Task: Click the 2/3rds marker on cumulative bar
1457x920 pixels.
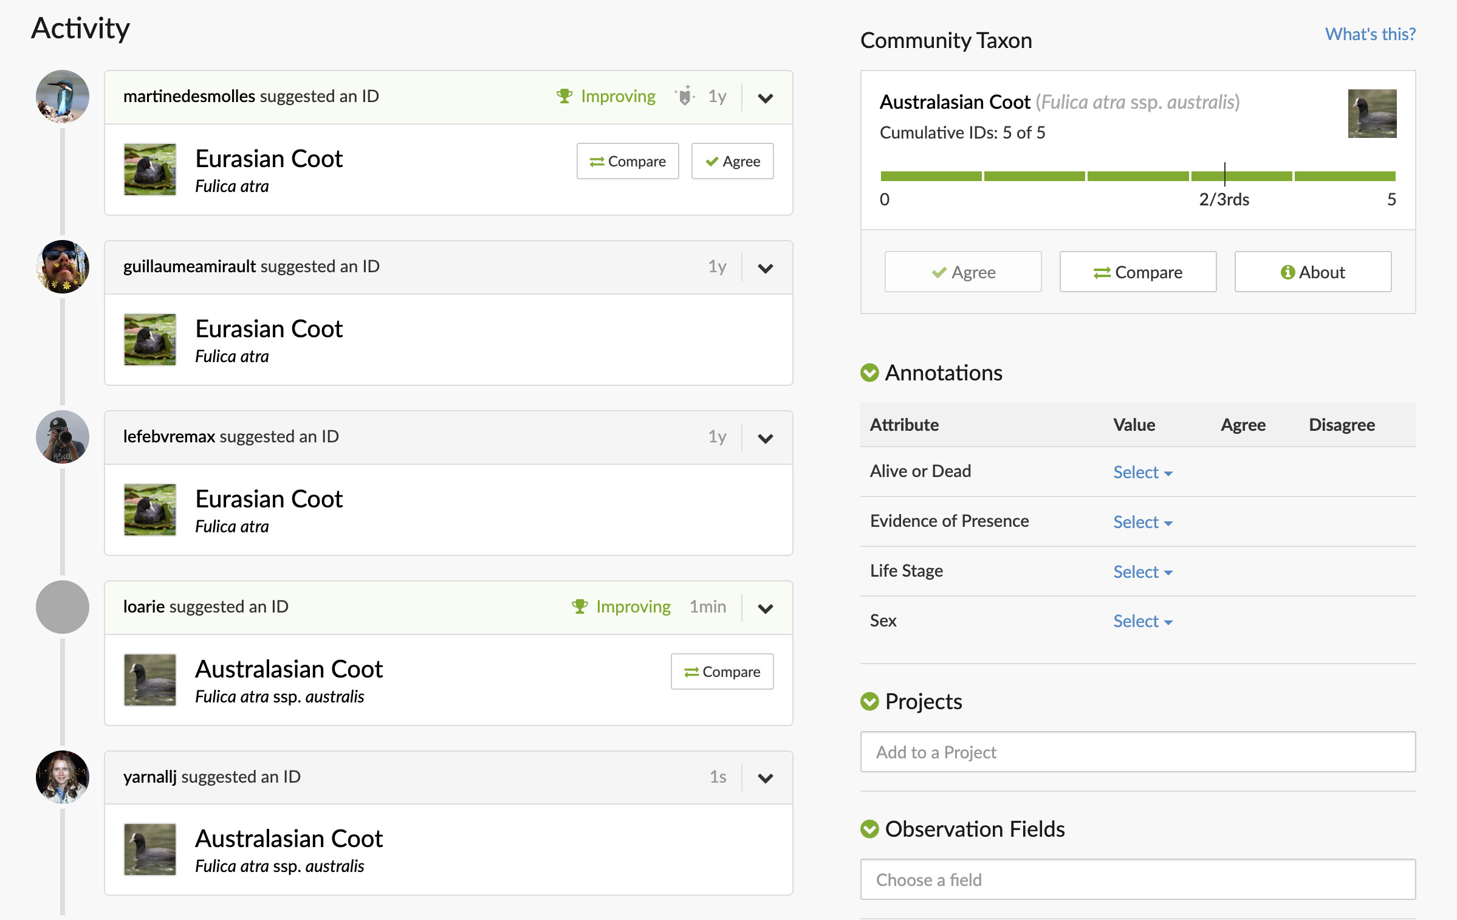Action: click(x=1224, y=175)
